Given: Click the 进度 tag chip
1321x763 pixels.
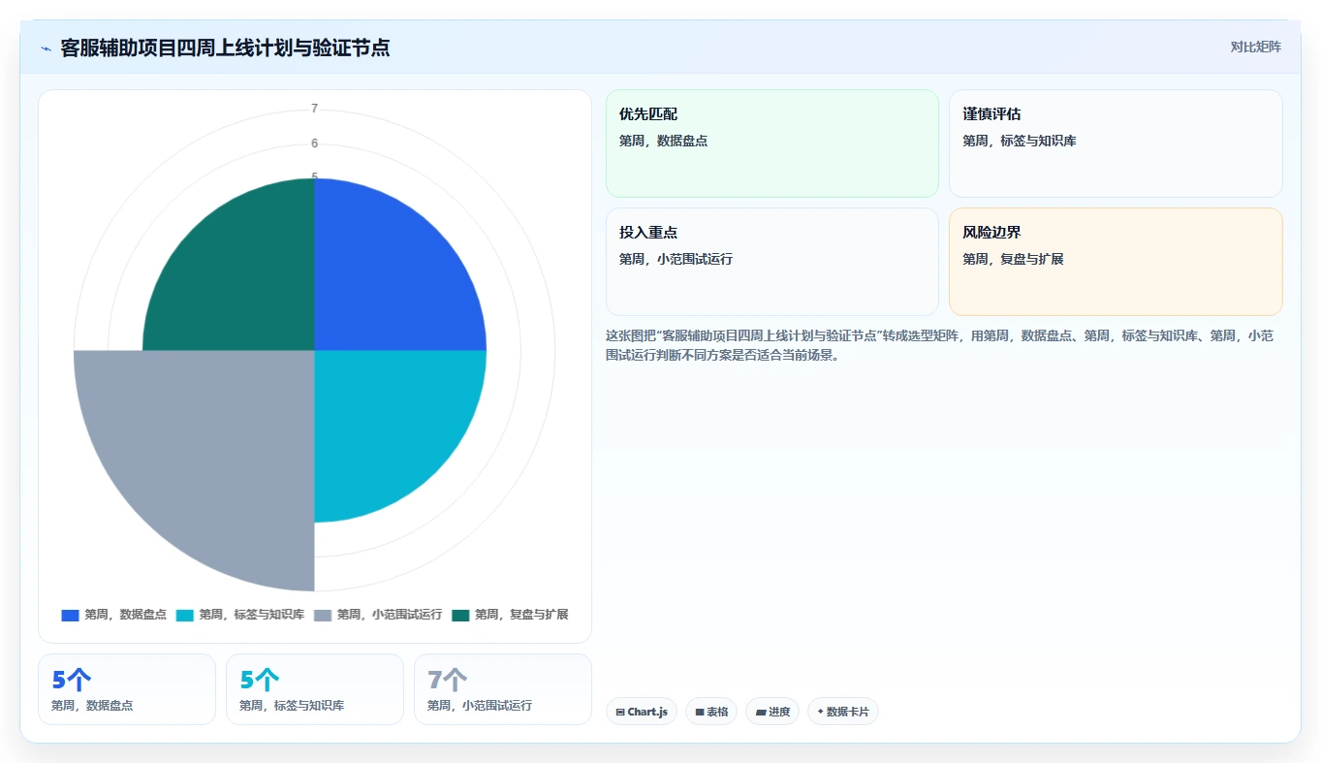Looking at the screenshot, I should click(772, 712).
